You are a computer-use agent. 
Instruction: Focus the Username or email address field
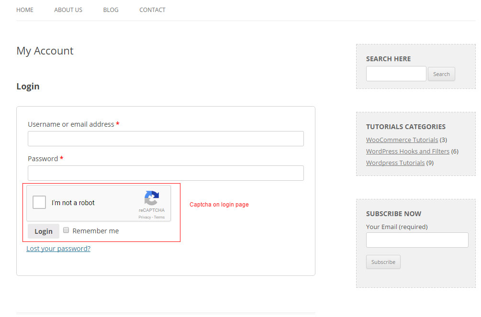pos(166,139)
